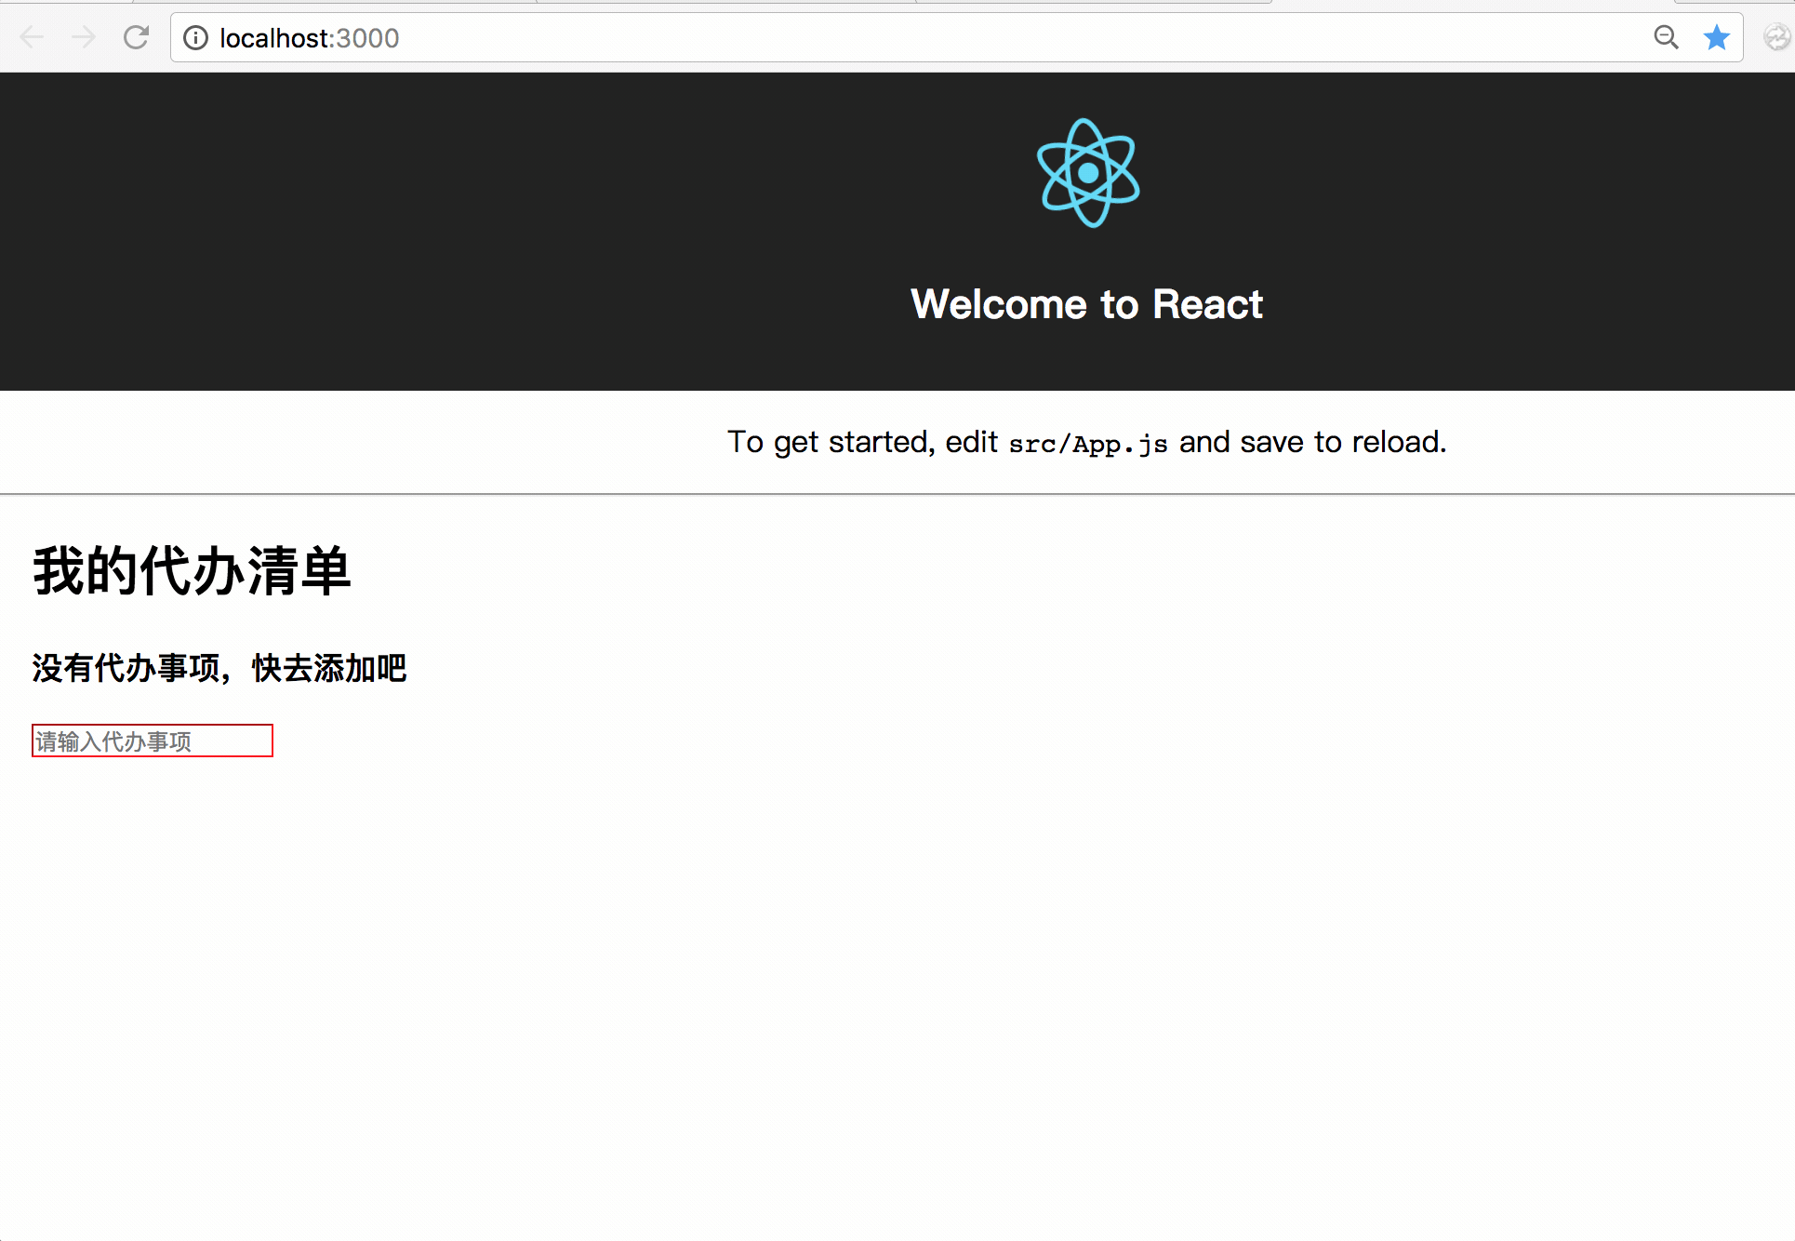Click the 'To get started, edit' text
Screen dimensions: 1795x1241
pos(861,442)
